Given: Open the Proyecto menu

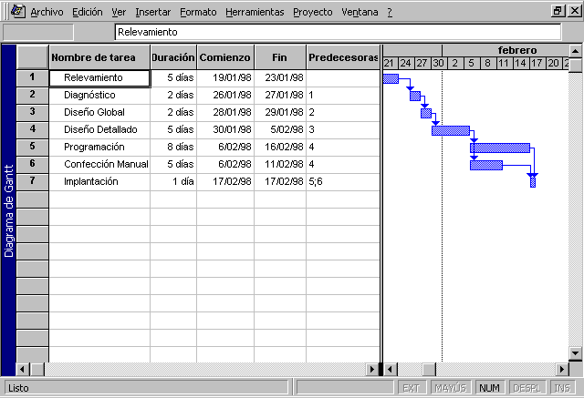Looking at the screenshot, I should click(x=312, y=12).
